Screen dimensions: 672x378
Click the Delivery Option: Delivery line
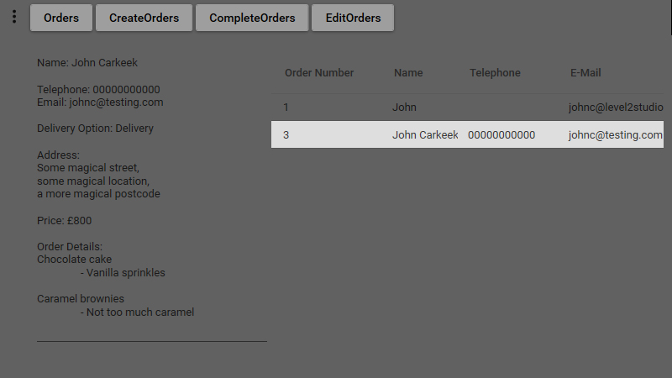click(x=95, y=129)
